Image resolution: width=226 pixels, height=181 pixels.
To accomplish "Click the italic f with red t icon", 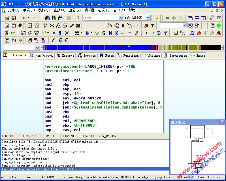I will click(66, 40).
